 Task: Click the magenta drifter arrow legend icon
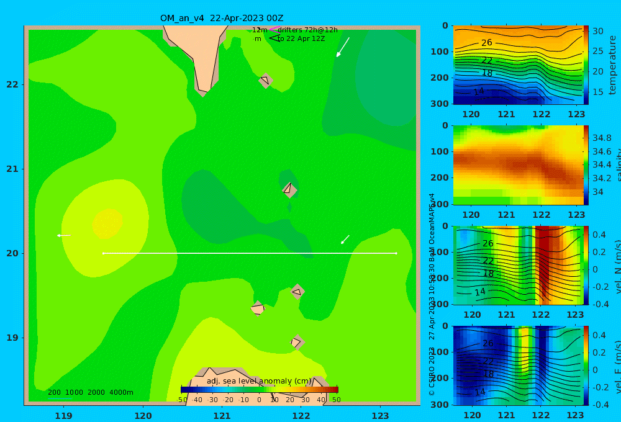click(x=274, y=29)
